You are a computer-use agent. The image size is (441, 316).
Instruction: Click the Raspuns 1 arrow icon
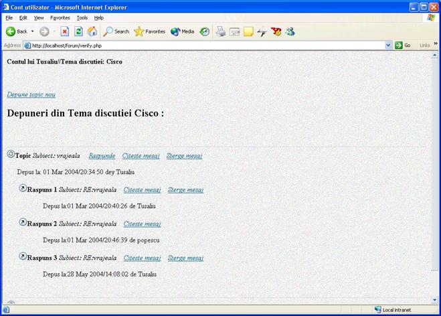pos(23,189)
